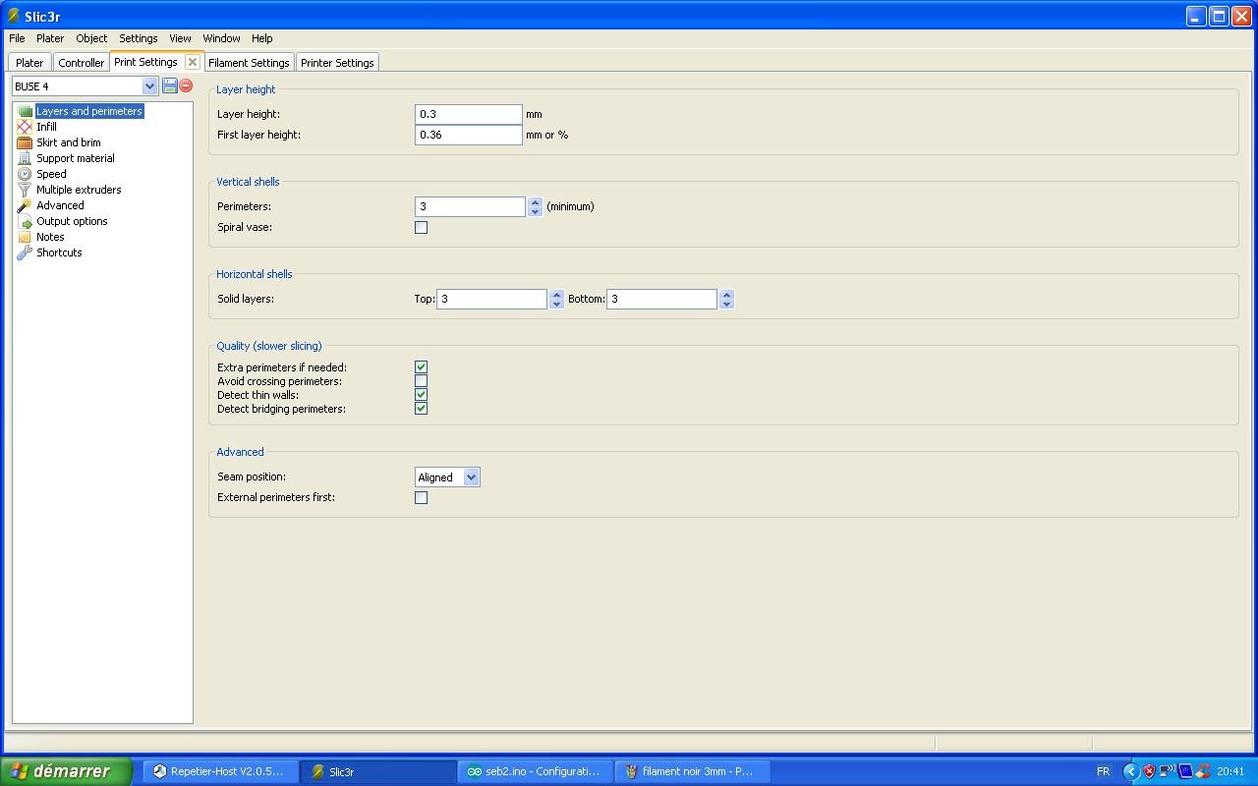Toggle Detect thin walls checkbox
This screenshot has width=1258, height=786.
point(421,394)
